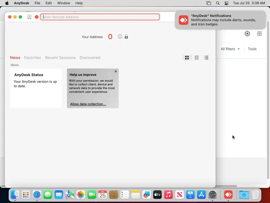Click the background window vertical scrollbar
Viewport: 270px width, 203px height.
(268, 100)
